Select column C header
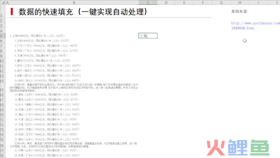This screenshot has width=280, height=158. [x=148, y=3]
